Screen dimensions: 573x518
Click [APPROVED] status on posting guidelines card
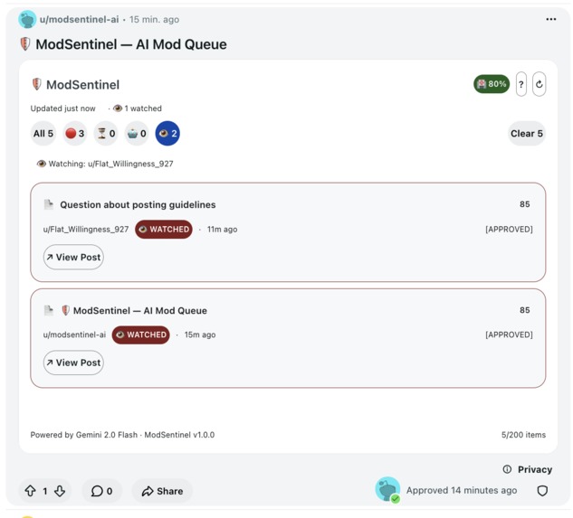pyautogui.click(x=509, y=230)
